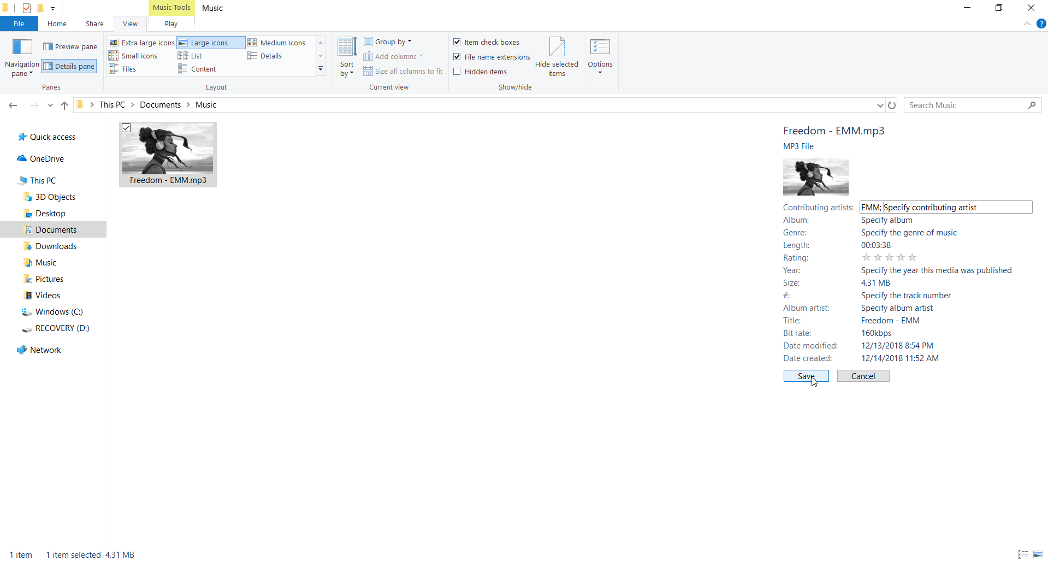Open the Add columns dropdown
The image size is (1048, 561).
[x=393, y=56]
